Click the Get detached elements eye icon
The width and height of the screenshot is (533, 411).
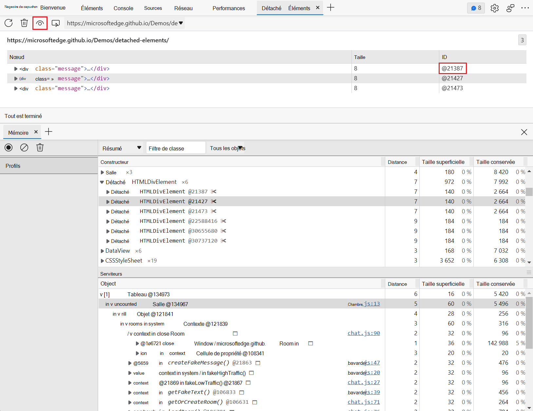click(40, 23)
